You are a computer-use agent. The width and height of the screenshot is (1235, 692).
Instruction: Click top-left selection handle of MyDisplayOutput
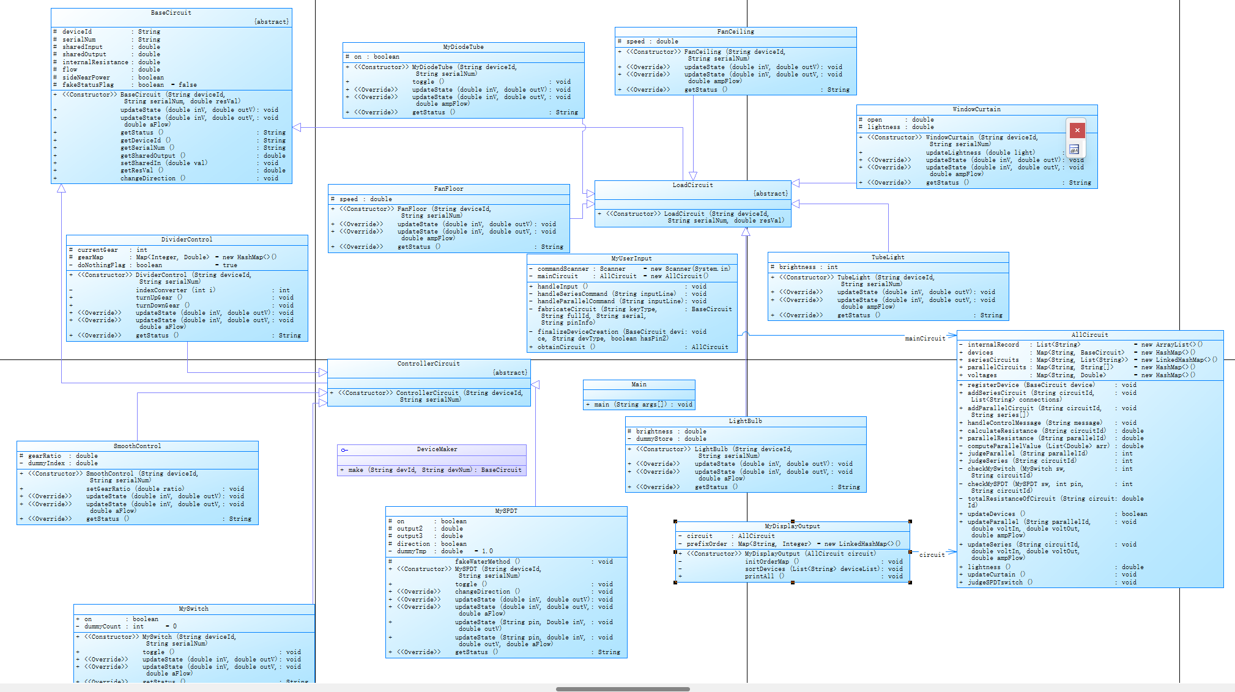[x=675, y=521]
